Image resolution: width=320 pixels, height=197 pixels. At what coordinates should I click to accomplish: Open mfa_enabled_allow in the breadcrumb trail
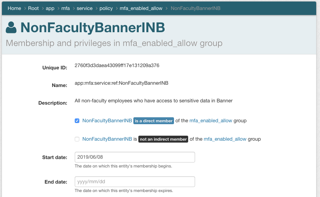point(141,8)
